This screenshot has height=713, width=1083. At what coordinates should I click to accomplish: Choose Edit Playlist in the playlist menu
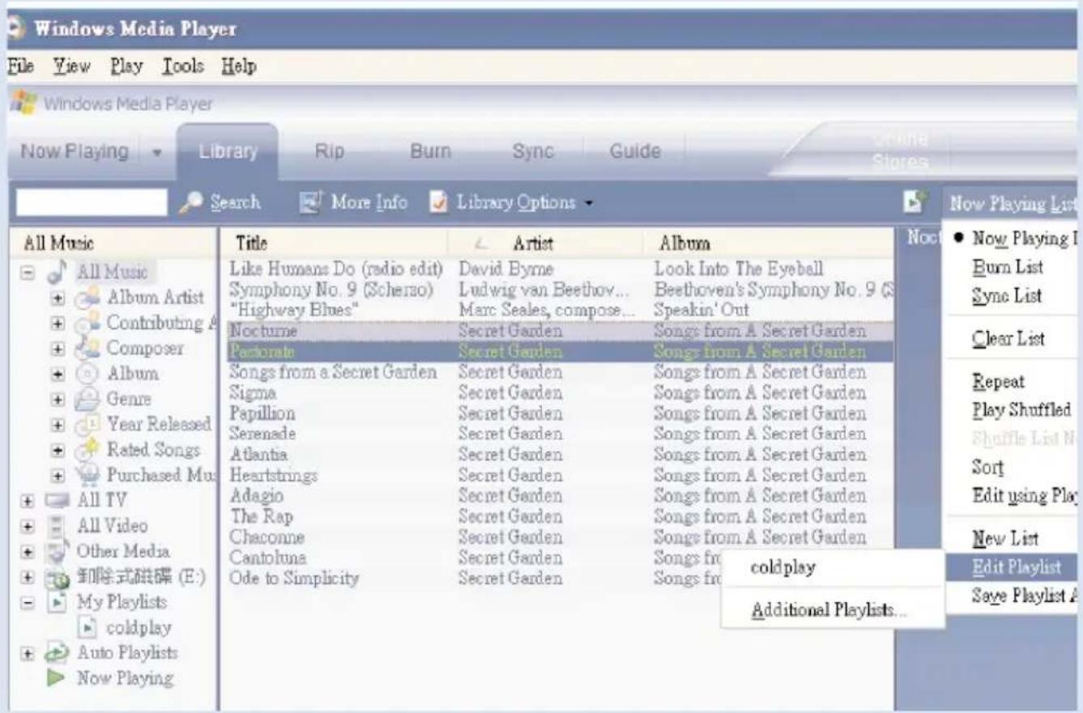click(x=1014, y=567)
